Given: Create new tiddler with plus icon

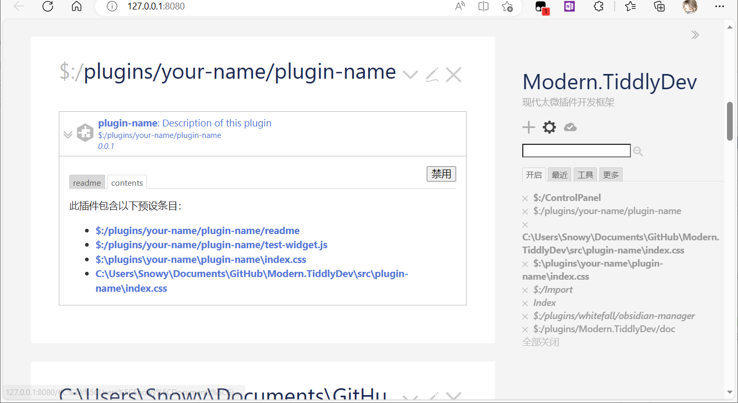Looking at the screenshot, I should 529,127.
